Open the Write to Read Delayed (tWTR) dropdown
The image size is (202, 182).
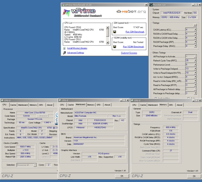[x=195, y=73]
